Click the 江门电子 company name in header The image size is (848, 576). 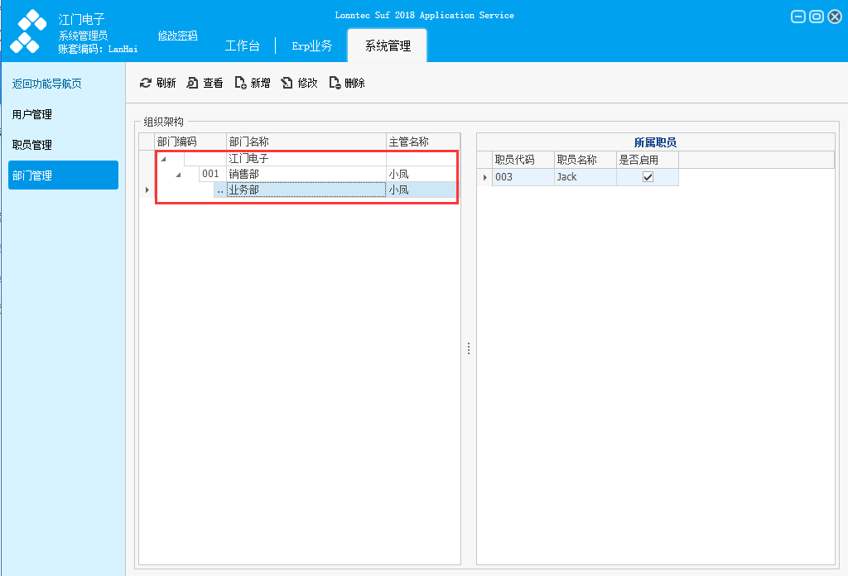pos(81,20)
